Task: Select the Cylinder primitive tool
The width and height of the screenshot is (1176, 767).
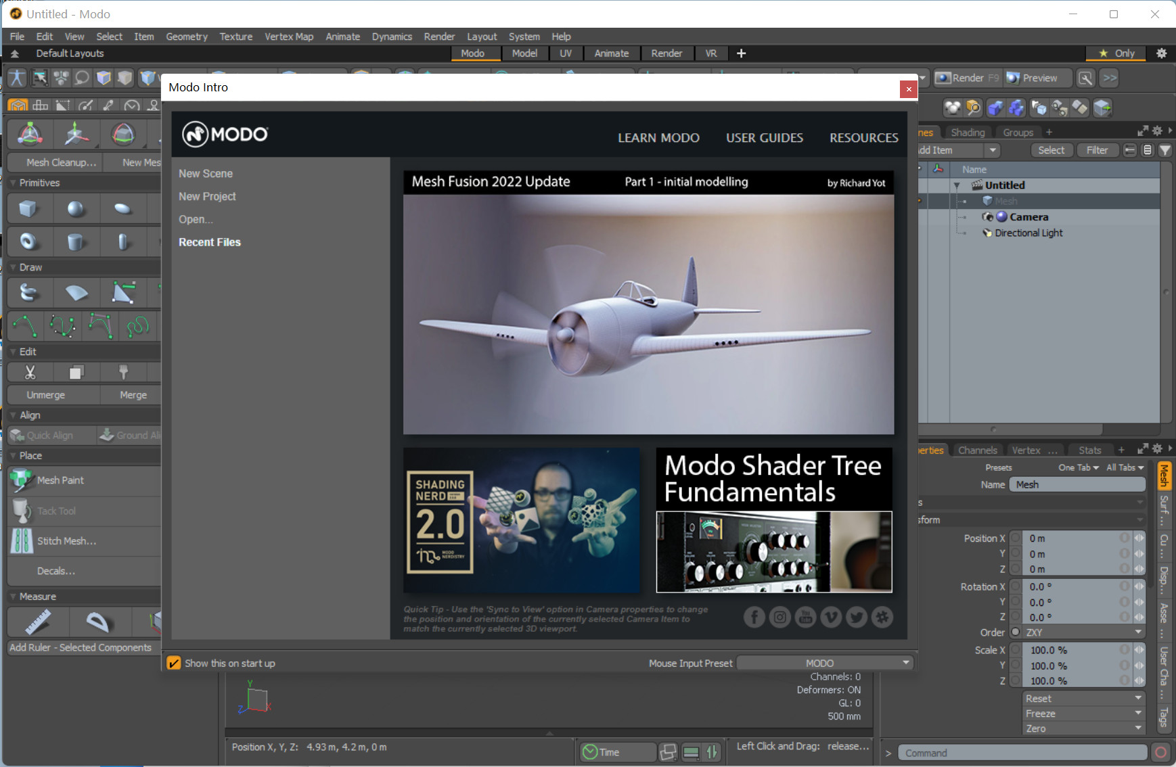Action: click(76, 241)
